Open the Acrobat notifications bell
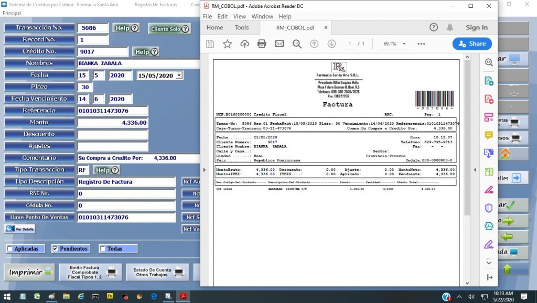Screen dimensions: 537x303 450,27
